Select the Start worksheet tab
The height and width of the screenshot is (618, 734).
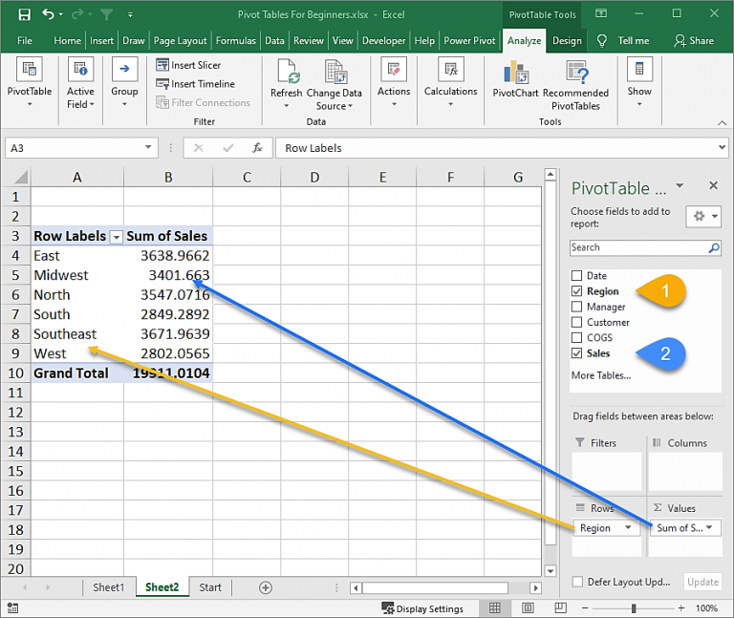[x=210, y=587]
